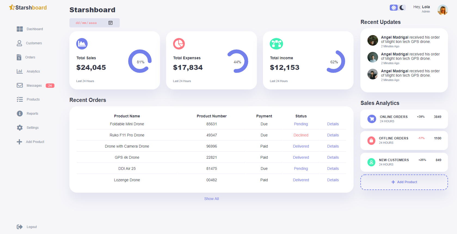457x234 pixels.
Task: Click the dd/mm/aaaa date input field
Action: coord(90,23)
